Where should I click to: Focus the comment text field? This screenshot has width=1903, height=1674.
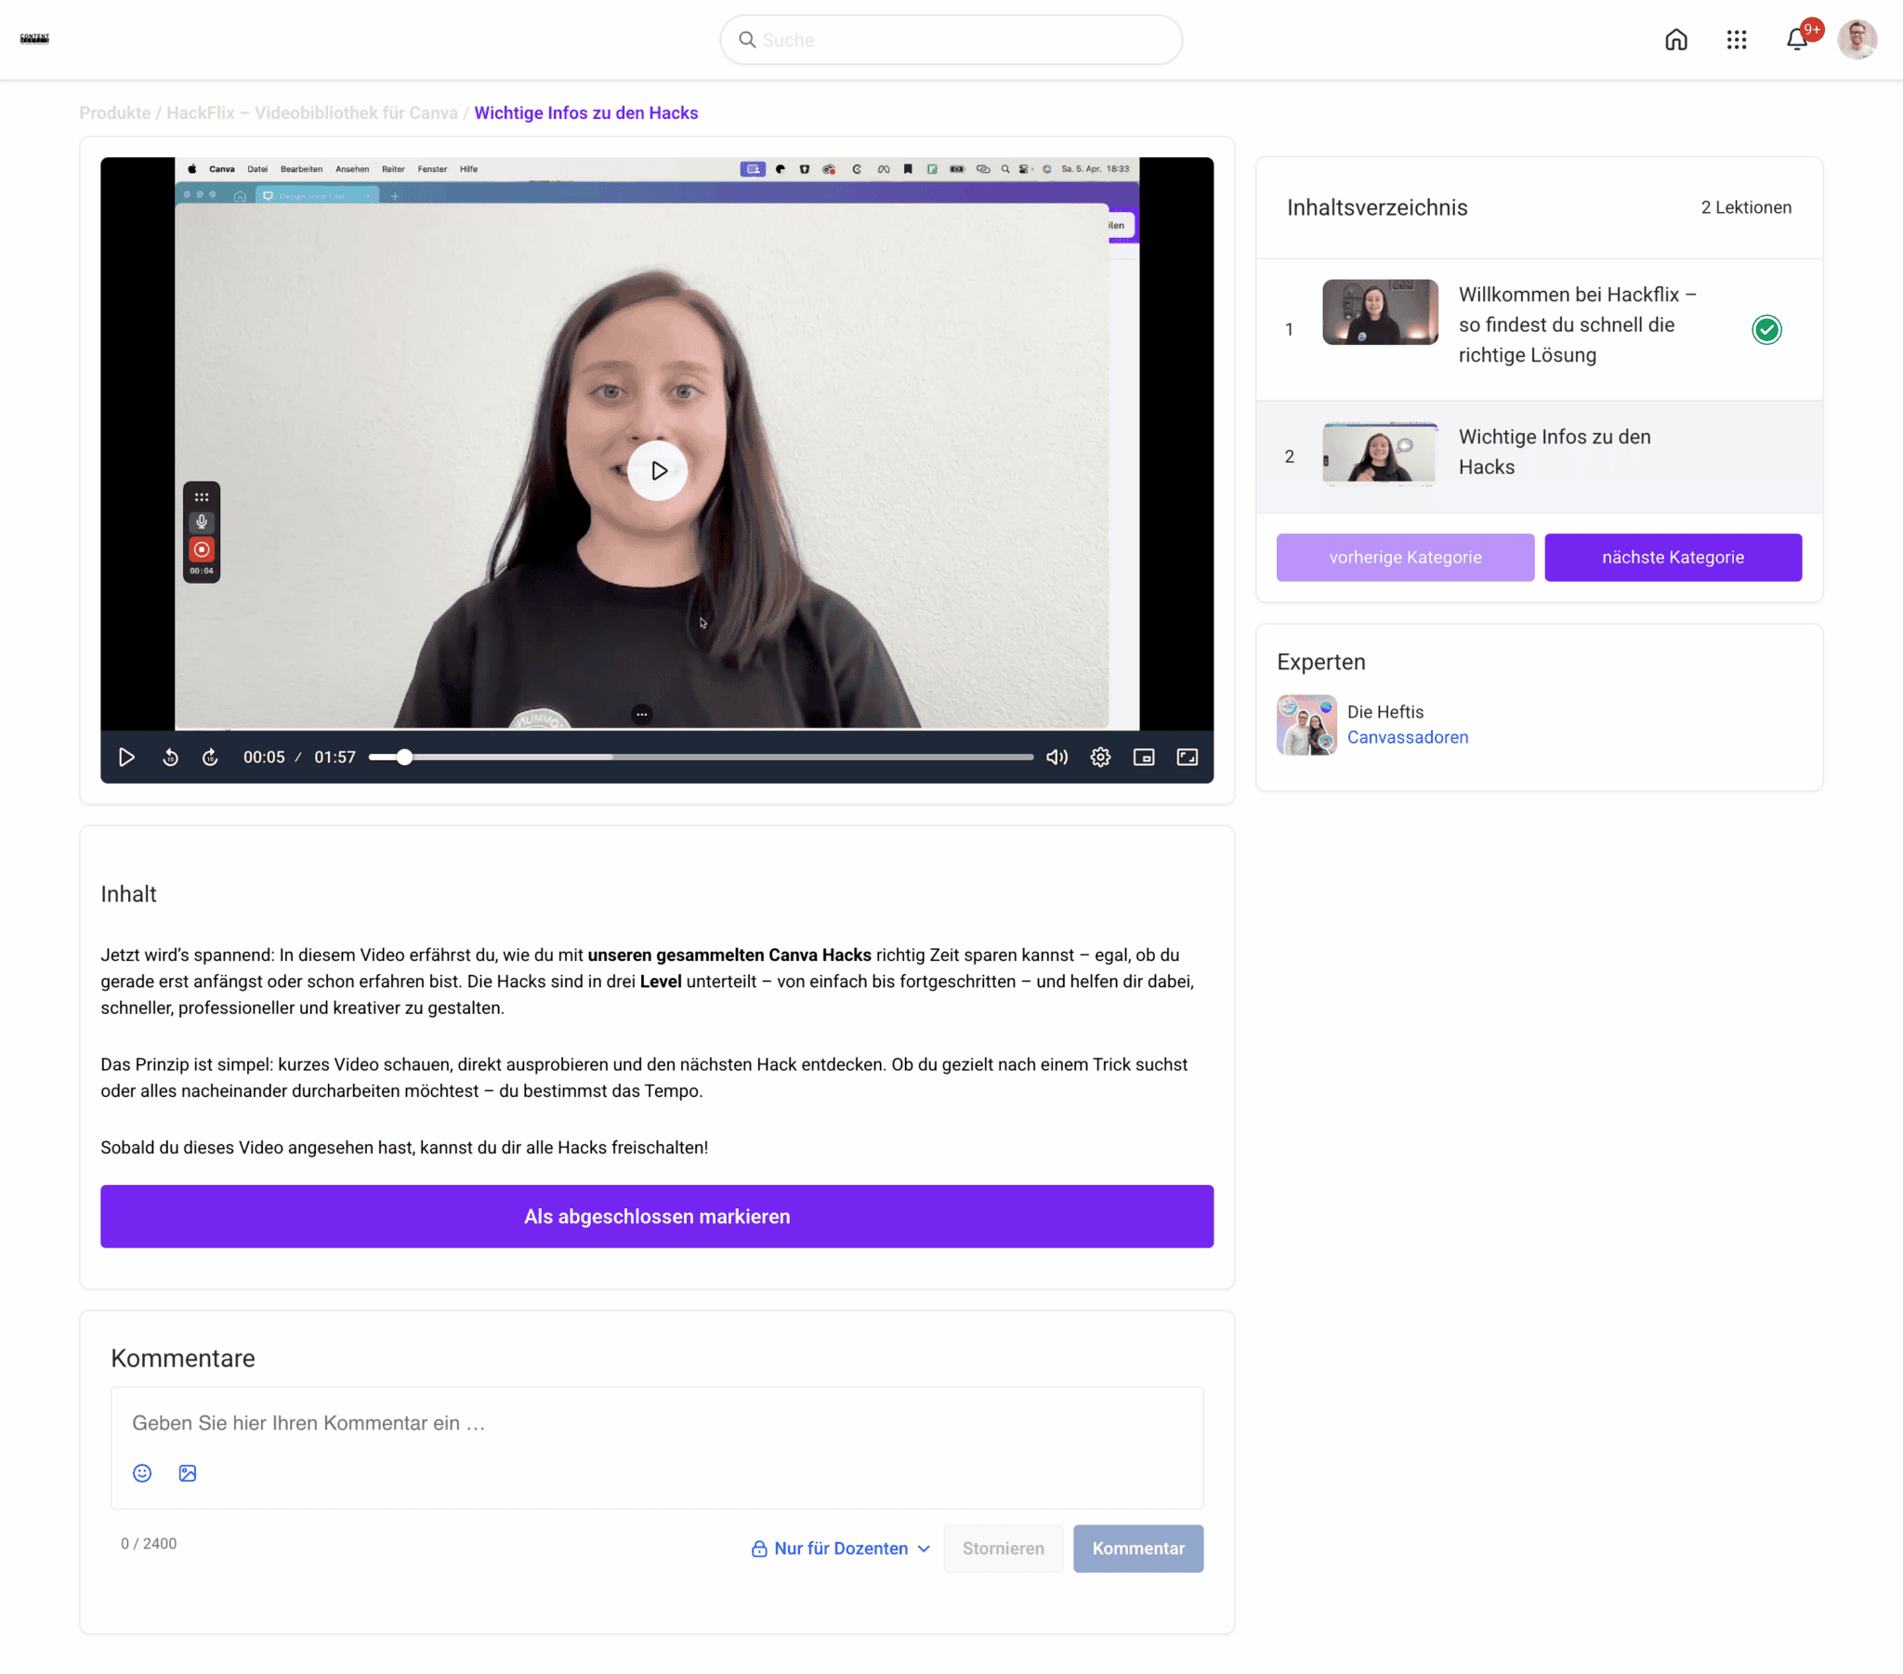[656, 1422]
